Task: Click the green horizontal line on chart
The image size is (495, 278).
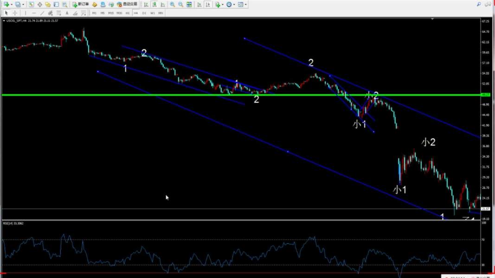Action: (186, 95)
